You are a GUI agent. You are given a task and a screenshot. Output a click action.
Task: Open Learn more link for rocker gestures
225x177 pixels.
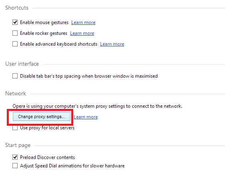[x=82, y=33]
